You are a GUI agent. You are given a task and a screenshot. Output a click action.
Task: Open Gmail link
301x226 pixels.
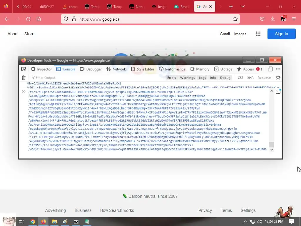(x=225, y=34)
